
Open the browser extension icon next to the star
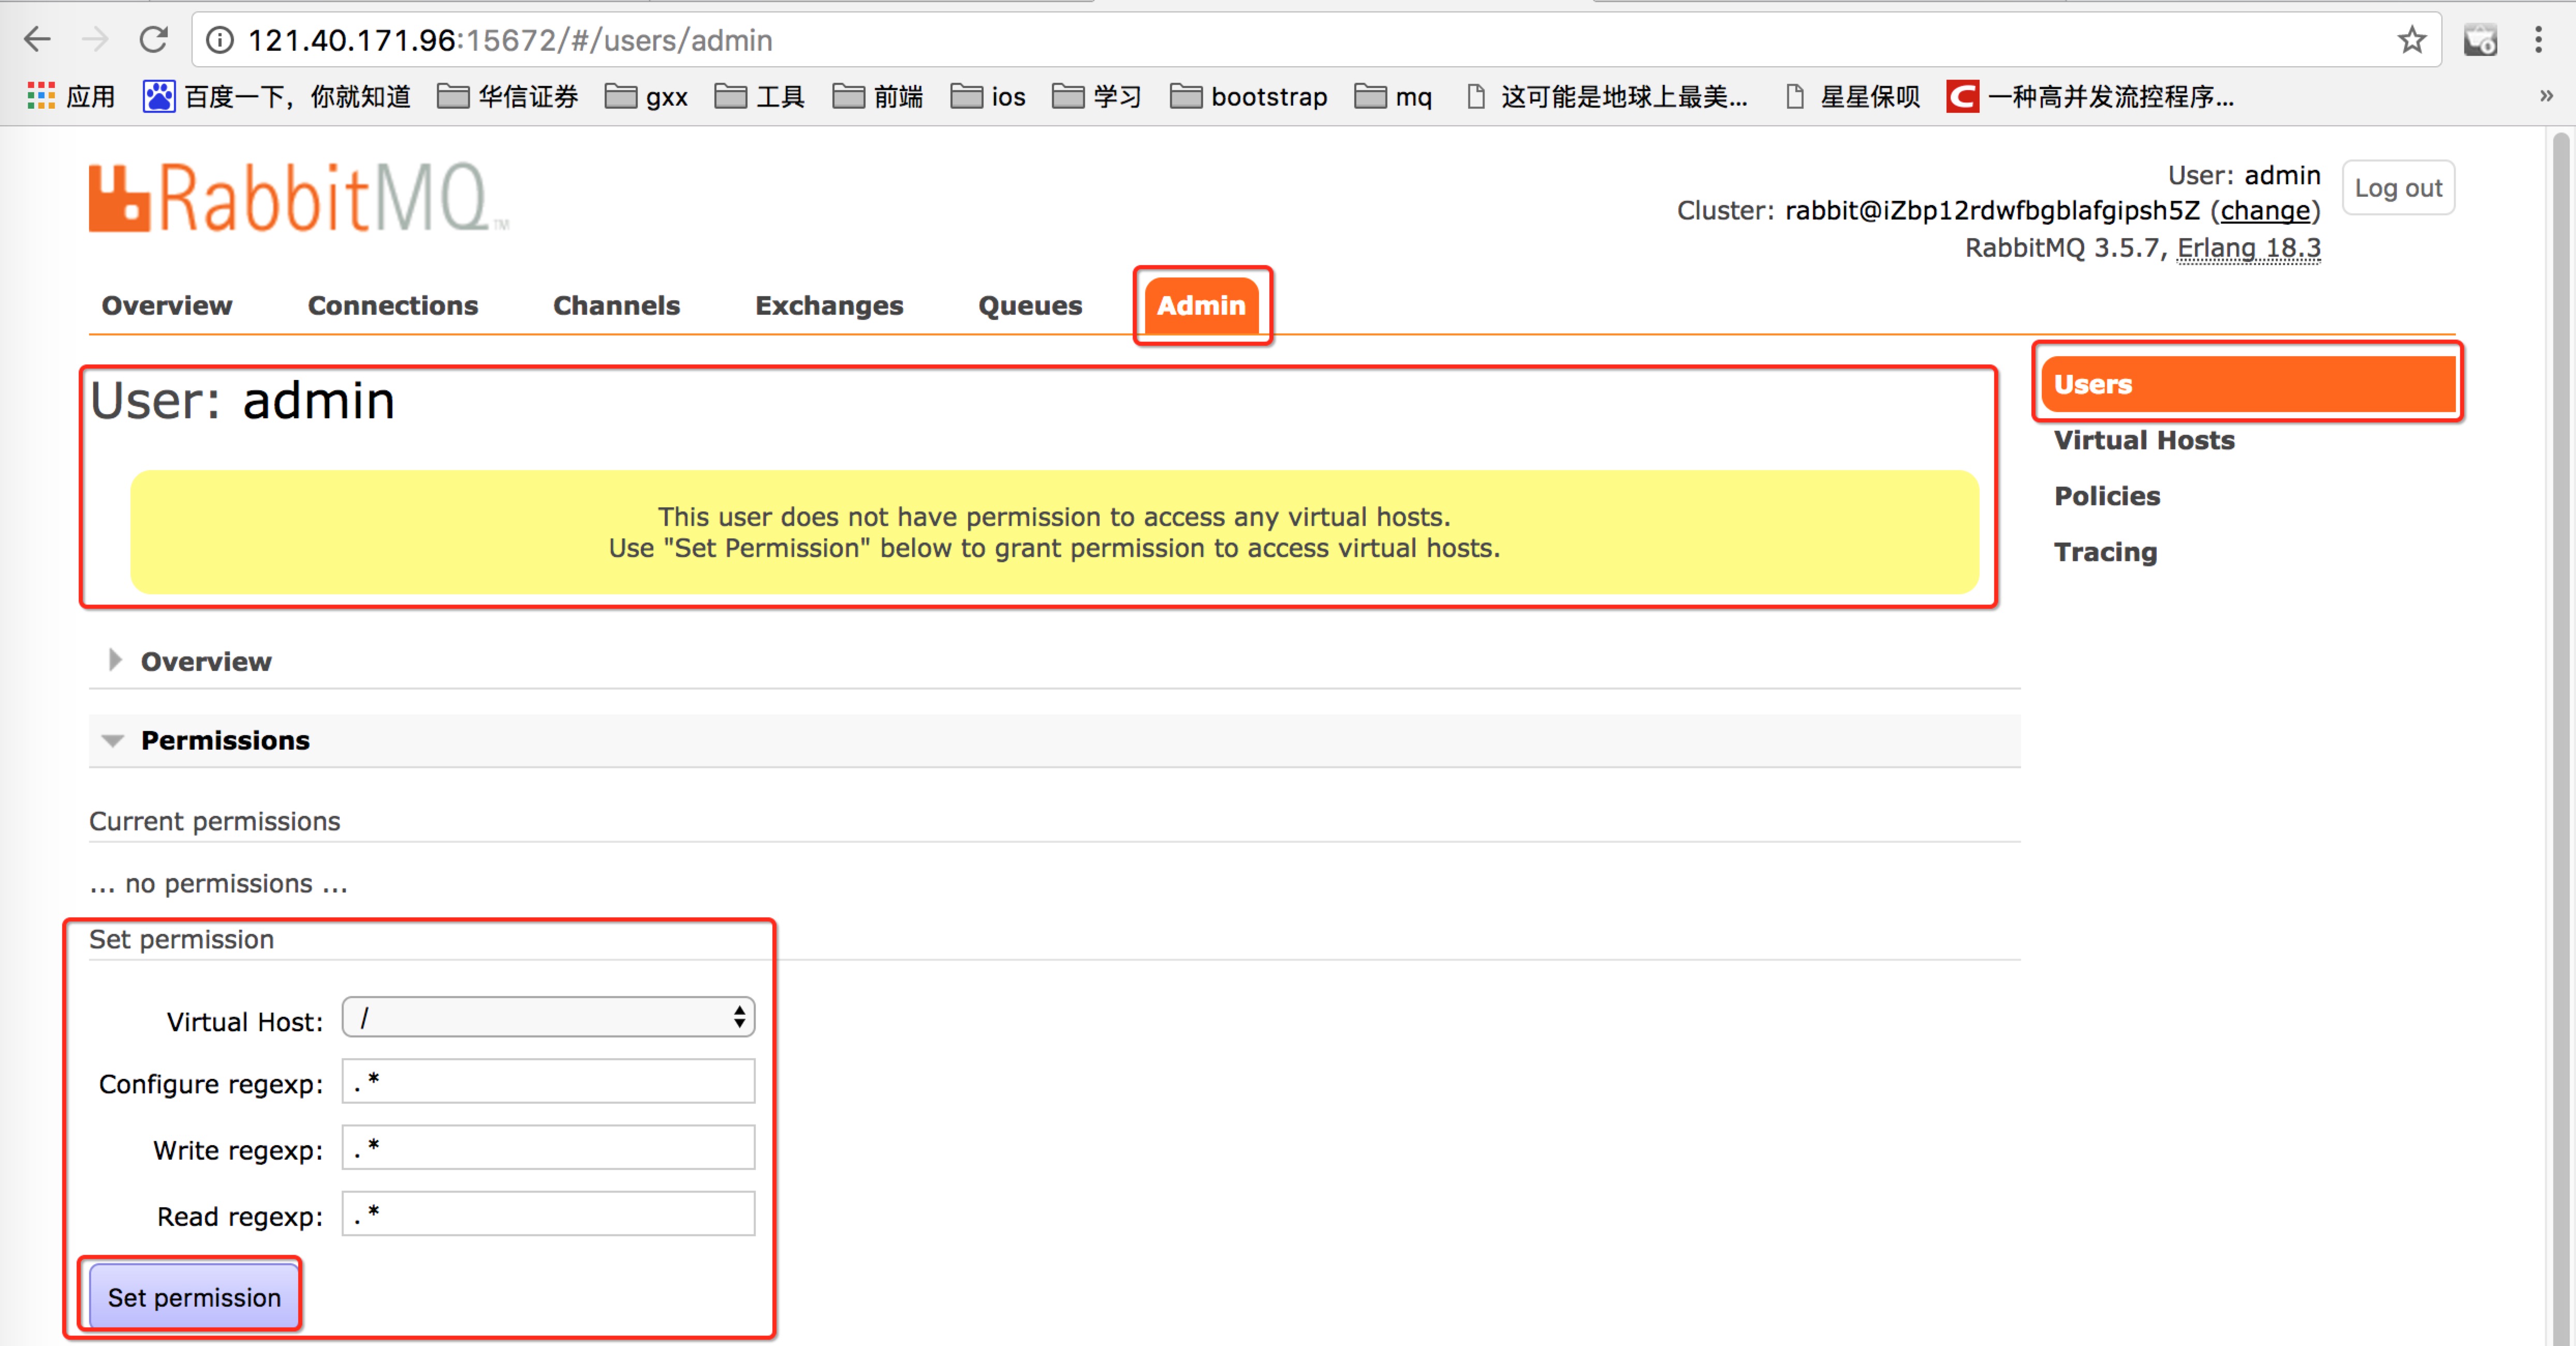tap(2480, 40)
